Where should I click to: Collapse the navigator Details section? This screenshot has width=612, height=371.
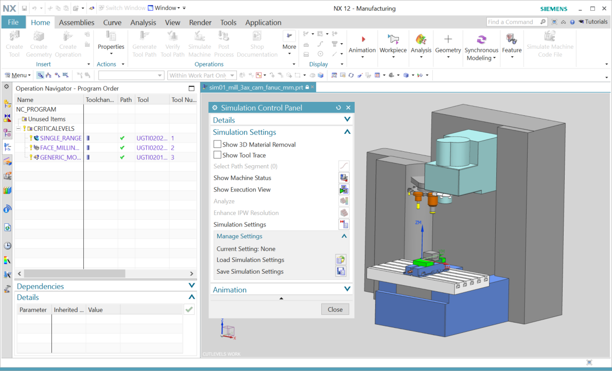point(191,297)
